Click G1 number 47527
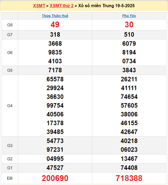This screenshot has height=185, width=168. (x=55, y=168)
